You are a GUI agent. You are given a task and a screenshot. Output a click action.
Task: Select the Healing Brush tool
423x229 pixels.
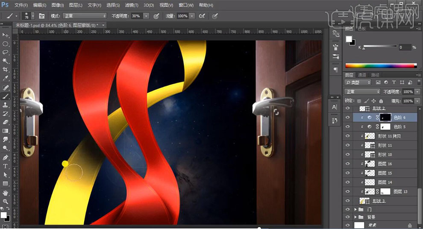click(5, 88)
